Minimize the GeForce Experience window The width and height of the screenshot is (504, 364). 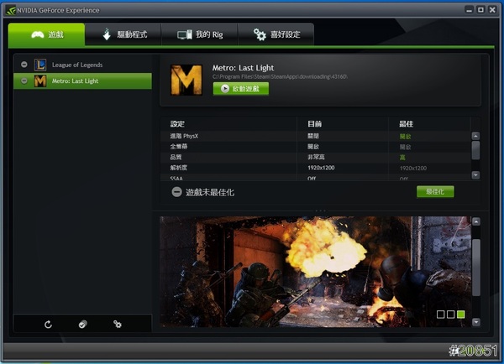pos(470,10)
